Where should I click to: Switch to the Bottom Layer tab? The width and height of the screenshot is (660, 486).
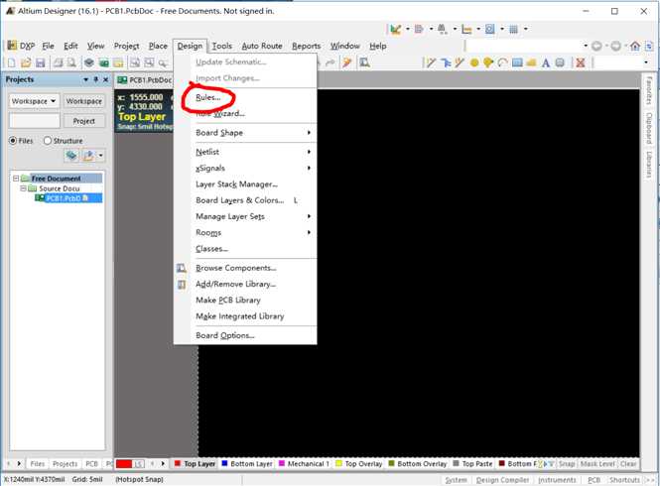[x=247, y=464]
